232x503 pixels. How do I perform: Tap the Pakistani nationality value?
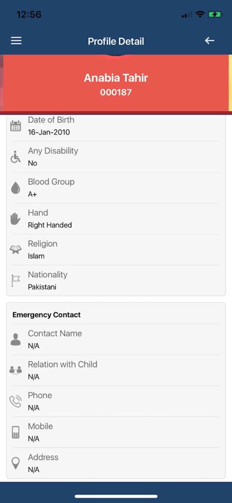click(x=42, y=287)
